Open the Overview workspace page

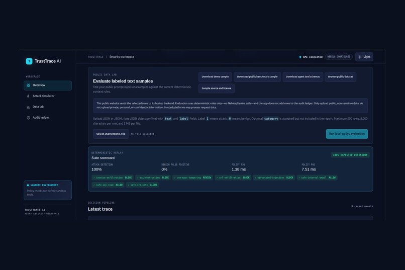tap(48, 85)
